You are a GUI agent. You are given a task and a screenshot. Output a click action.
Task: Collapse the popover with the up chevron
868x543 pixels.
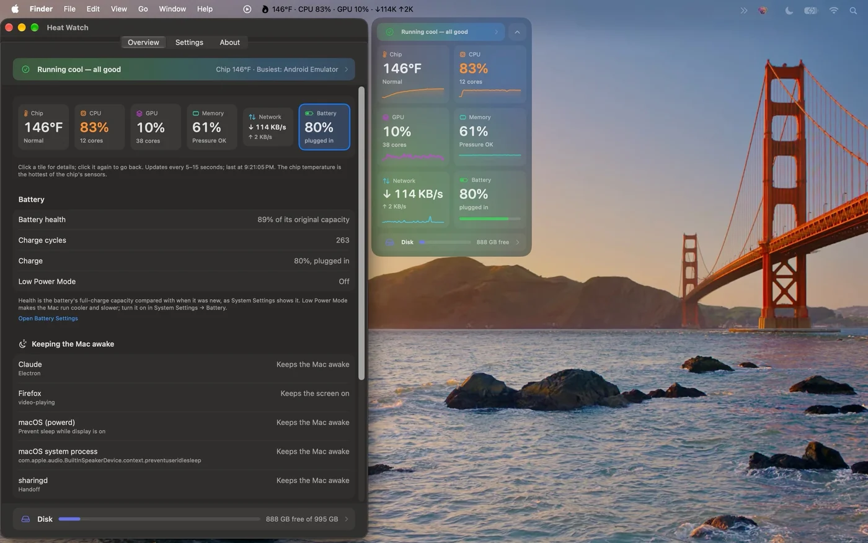point(517,32)
